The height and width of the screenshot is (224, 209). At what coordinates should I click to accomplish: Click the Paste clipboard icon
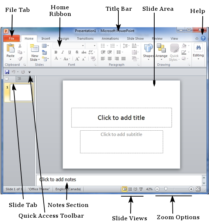(10, 48)
